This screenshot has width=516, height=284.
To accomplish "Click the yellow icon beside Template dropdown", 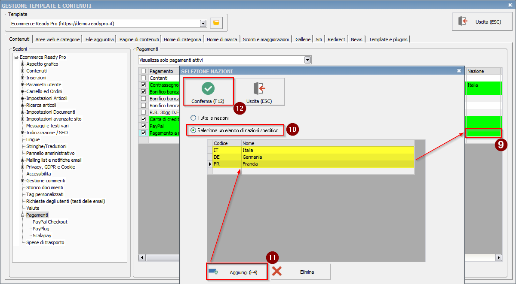I will coord(217,23).
